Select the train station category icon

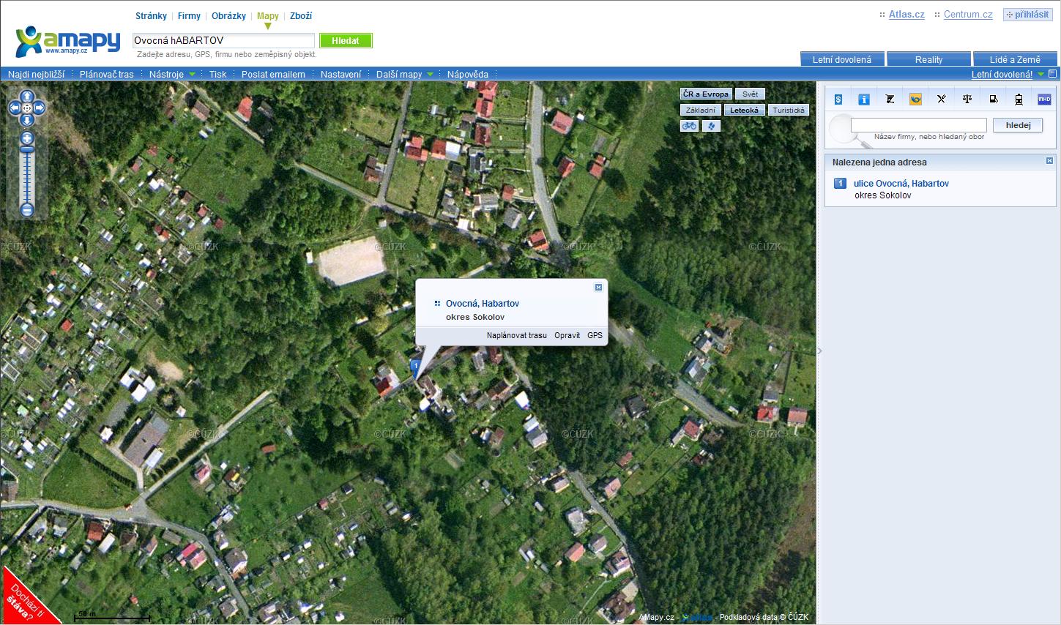point(1019,99)
